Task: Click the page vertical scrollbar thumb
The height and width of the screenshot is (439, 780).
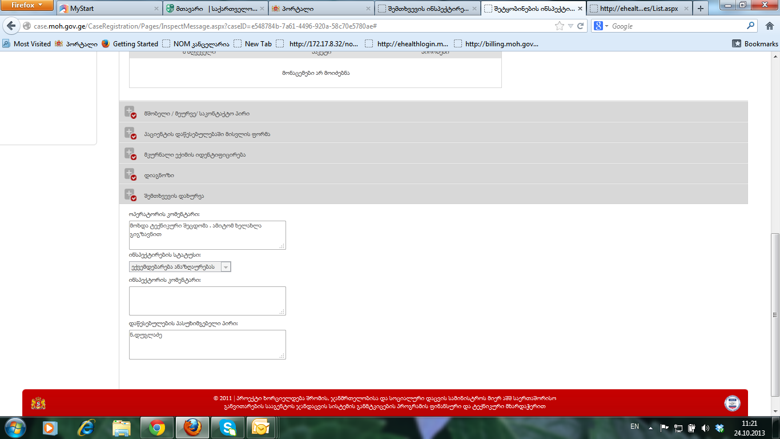Action: (x=775, y=314)
